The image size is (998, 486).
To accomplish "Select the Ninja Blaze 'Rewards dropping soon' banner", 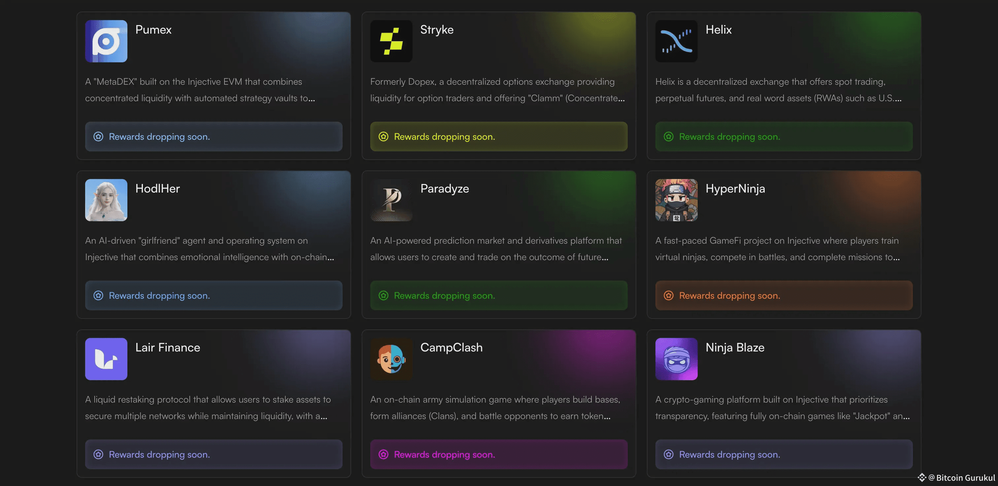I will pyautogui.click(x=783, y=454).
